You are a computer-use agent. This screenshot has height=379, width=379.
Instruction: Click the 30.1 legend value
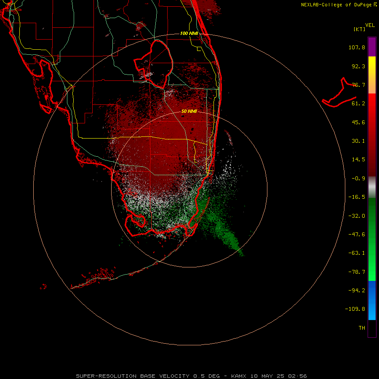[x=358, y=141]
